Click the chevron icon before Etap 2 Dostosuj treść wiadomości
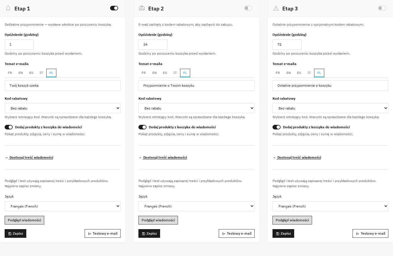393x256 pixels. pyautogui.click(x=140, y=158)
